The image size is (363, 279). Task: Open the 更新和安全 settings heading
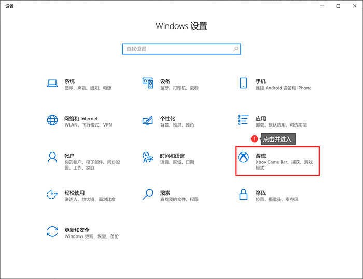point(77,230)
